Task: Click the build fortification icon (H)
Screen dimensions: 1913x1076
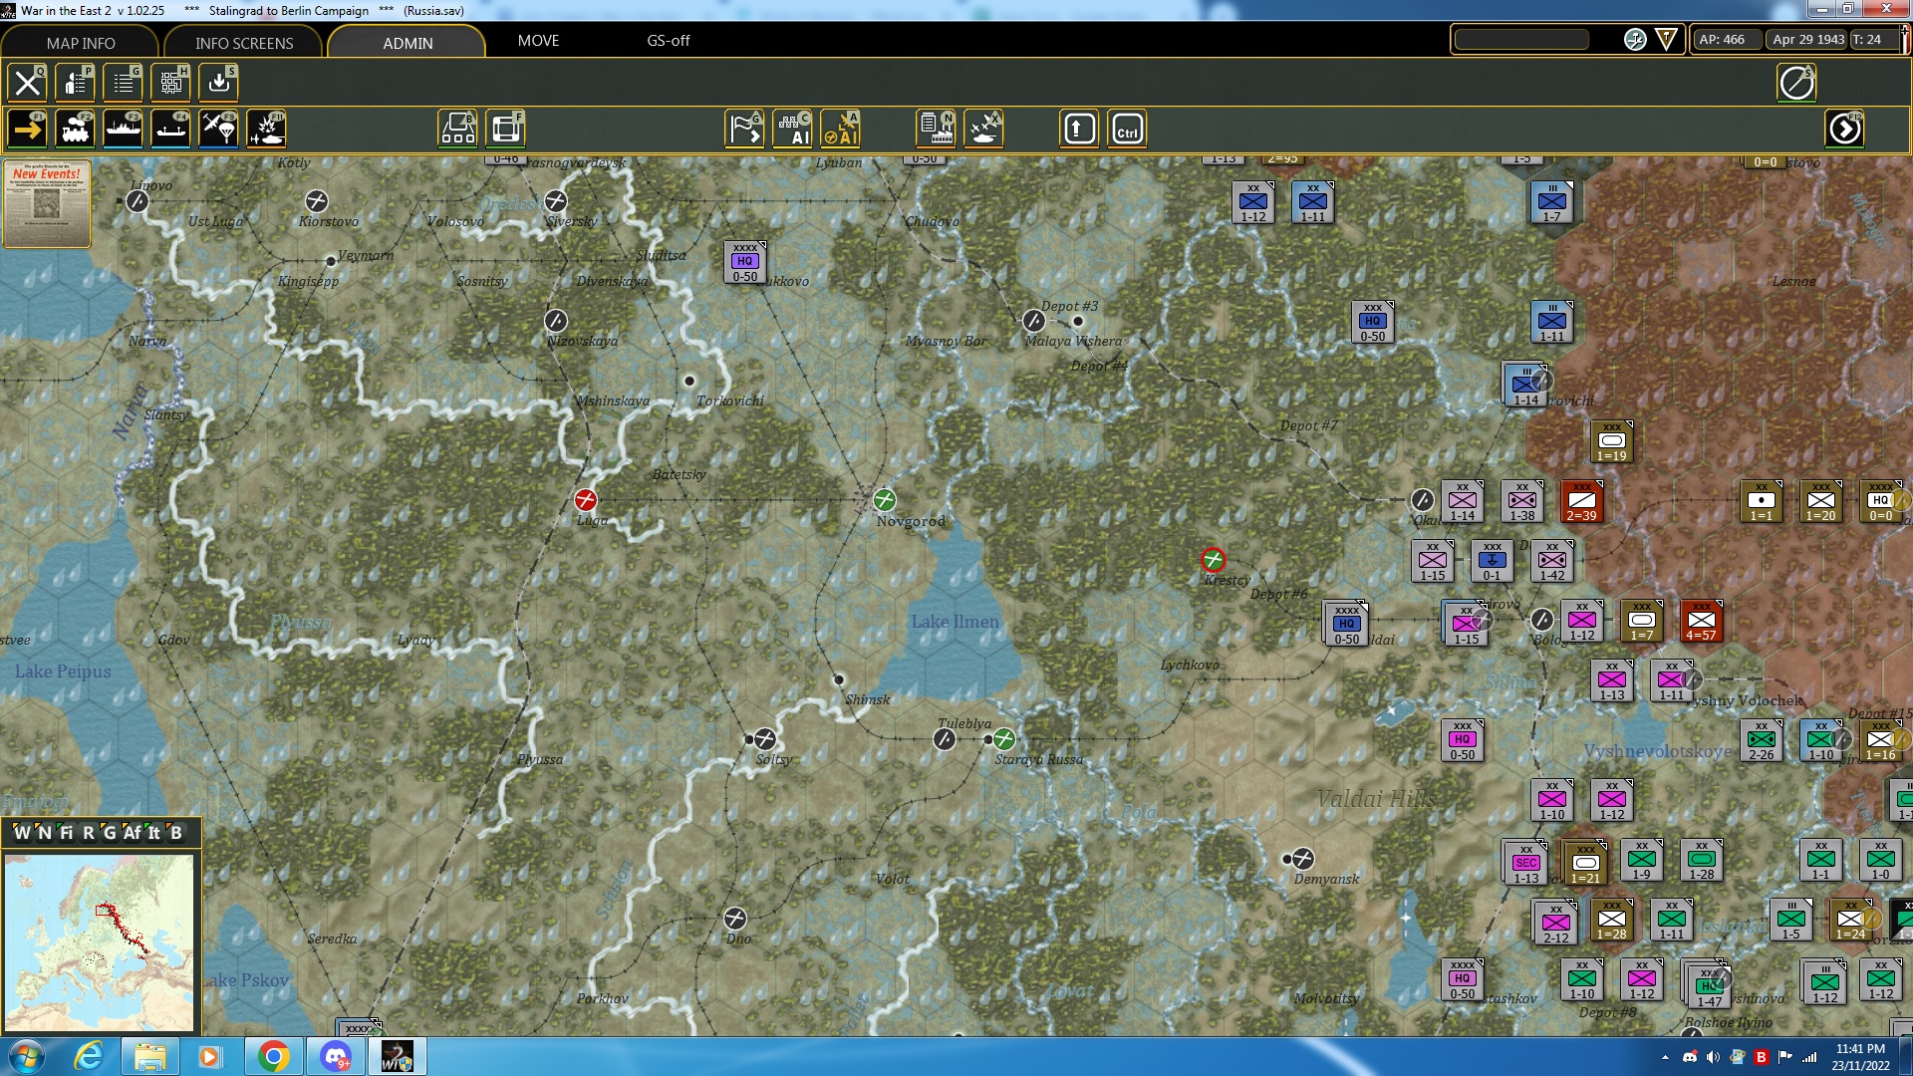Action: tap(170, 83)
